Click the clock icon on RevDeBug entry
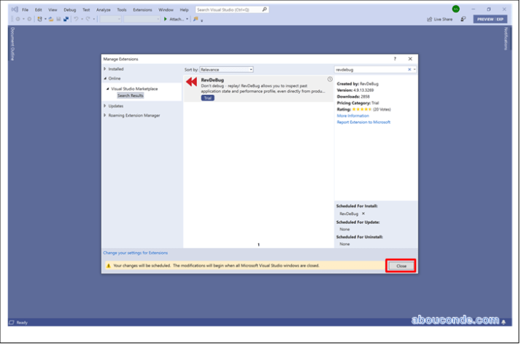521x344 pixels. point(330,79)
